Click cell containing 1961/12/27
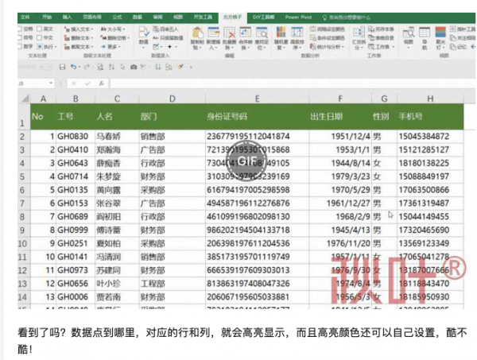 (x=340, y=203)
